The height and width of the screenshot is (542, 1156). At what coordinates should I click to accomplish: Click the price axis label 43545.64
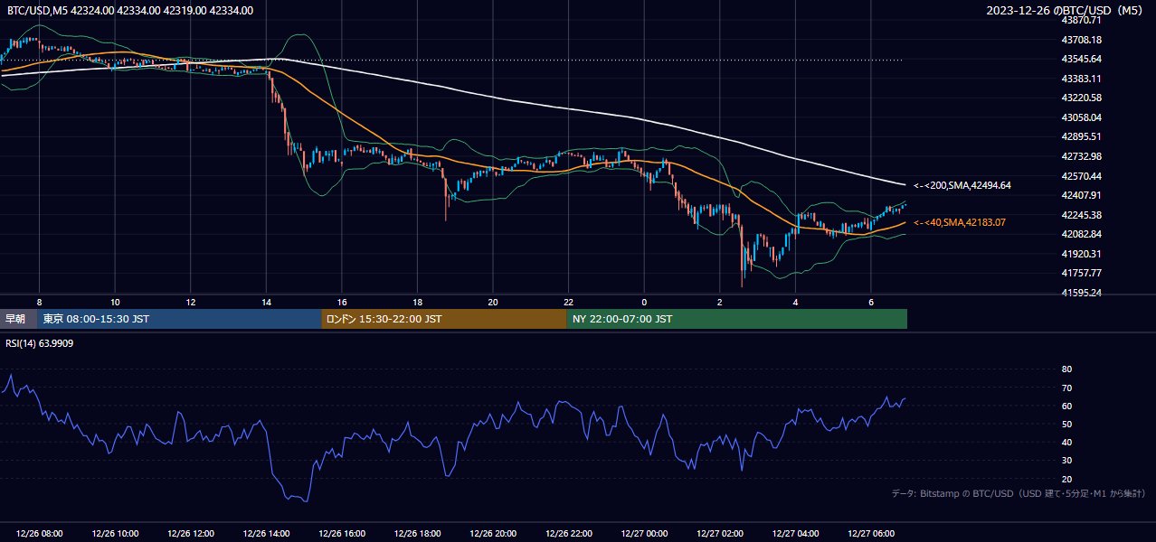pyautogui.click(x=1081, y=59)
